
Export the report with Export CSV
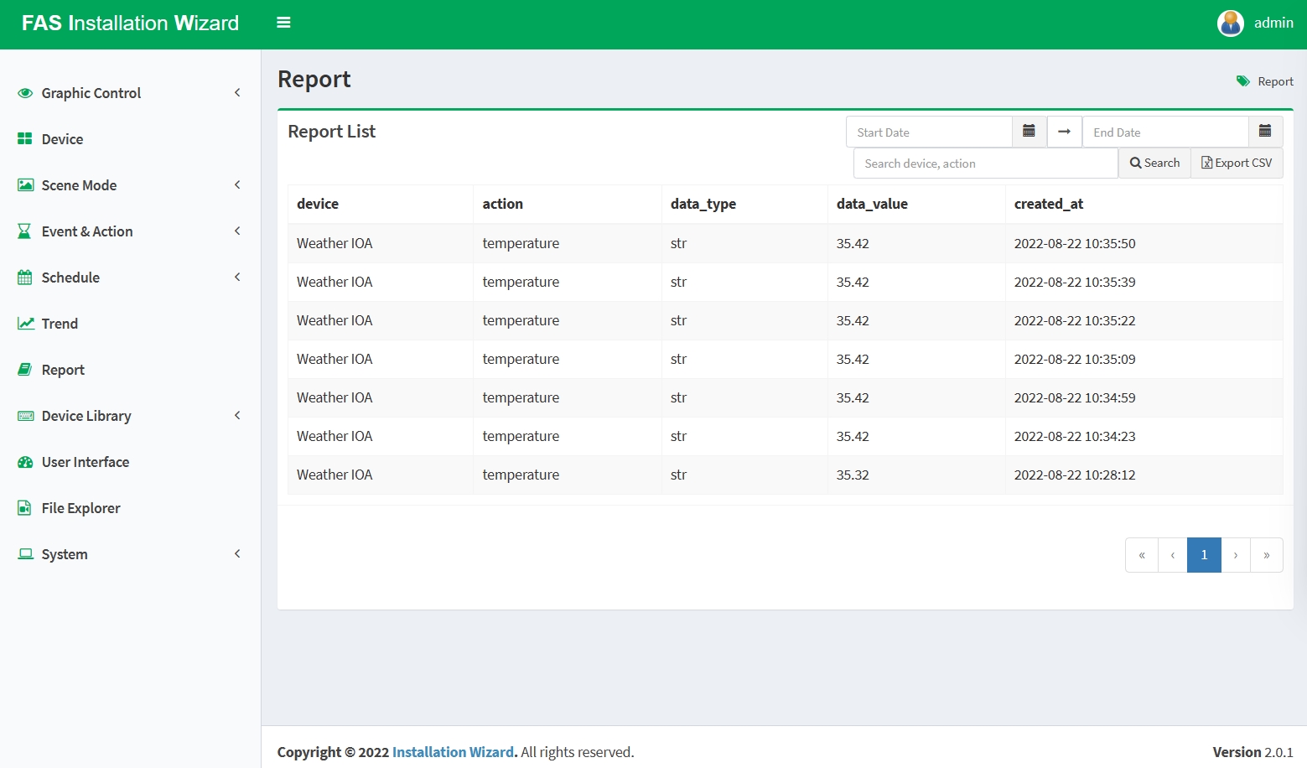click(x=1237, y=163)
